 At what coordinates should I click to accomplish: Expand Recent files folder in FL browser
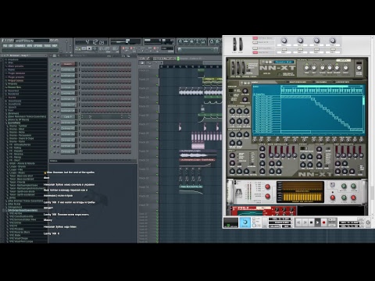[14, 87]
